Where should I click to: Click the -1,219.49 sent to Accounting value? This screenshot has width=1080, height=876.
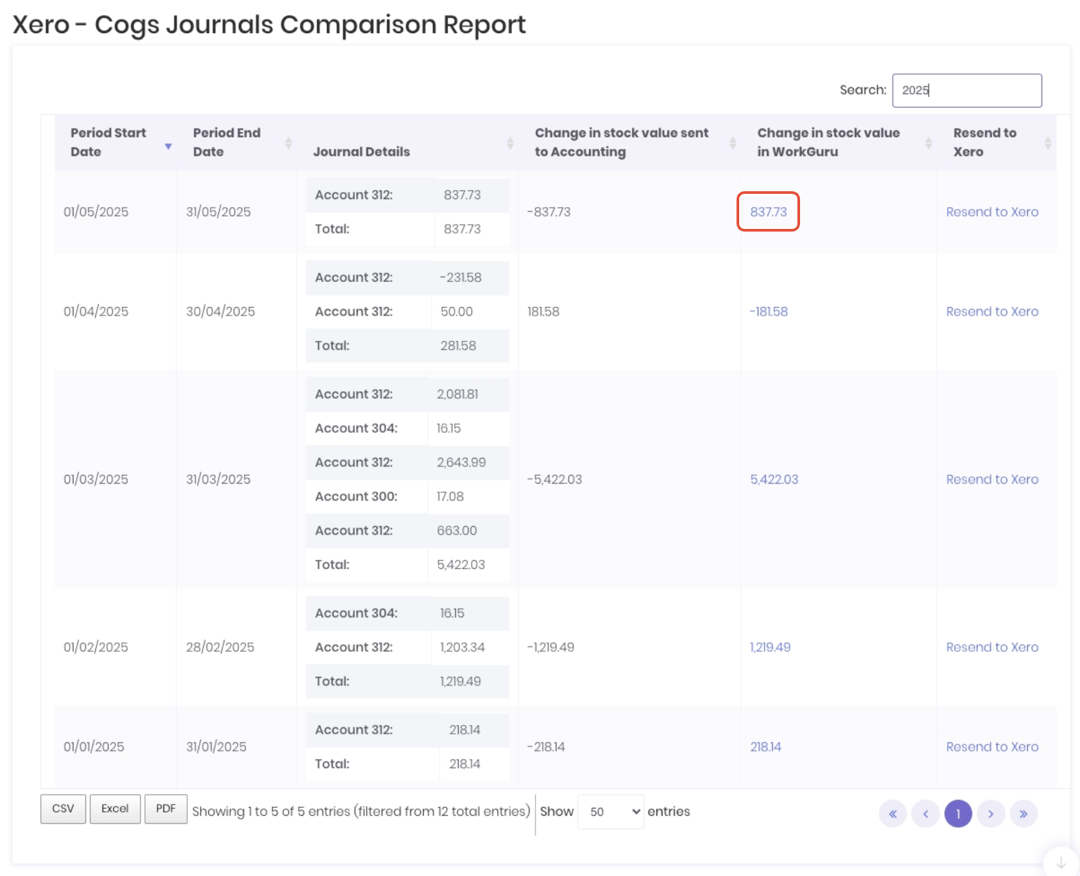point(551,647)
